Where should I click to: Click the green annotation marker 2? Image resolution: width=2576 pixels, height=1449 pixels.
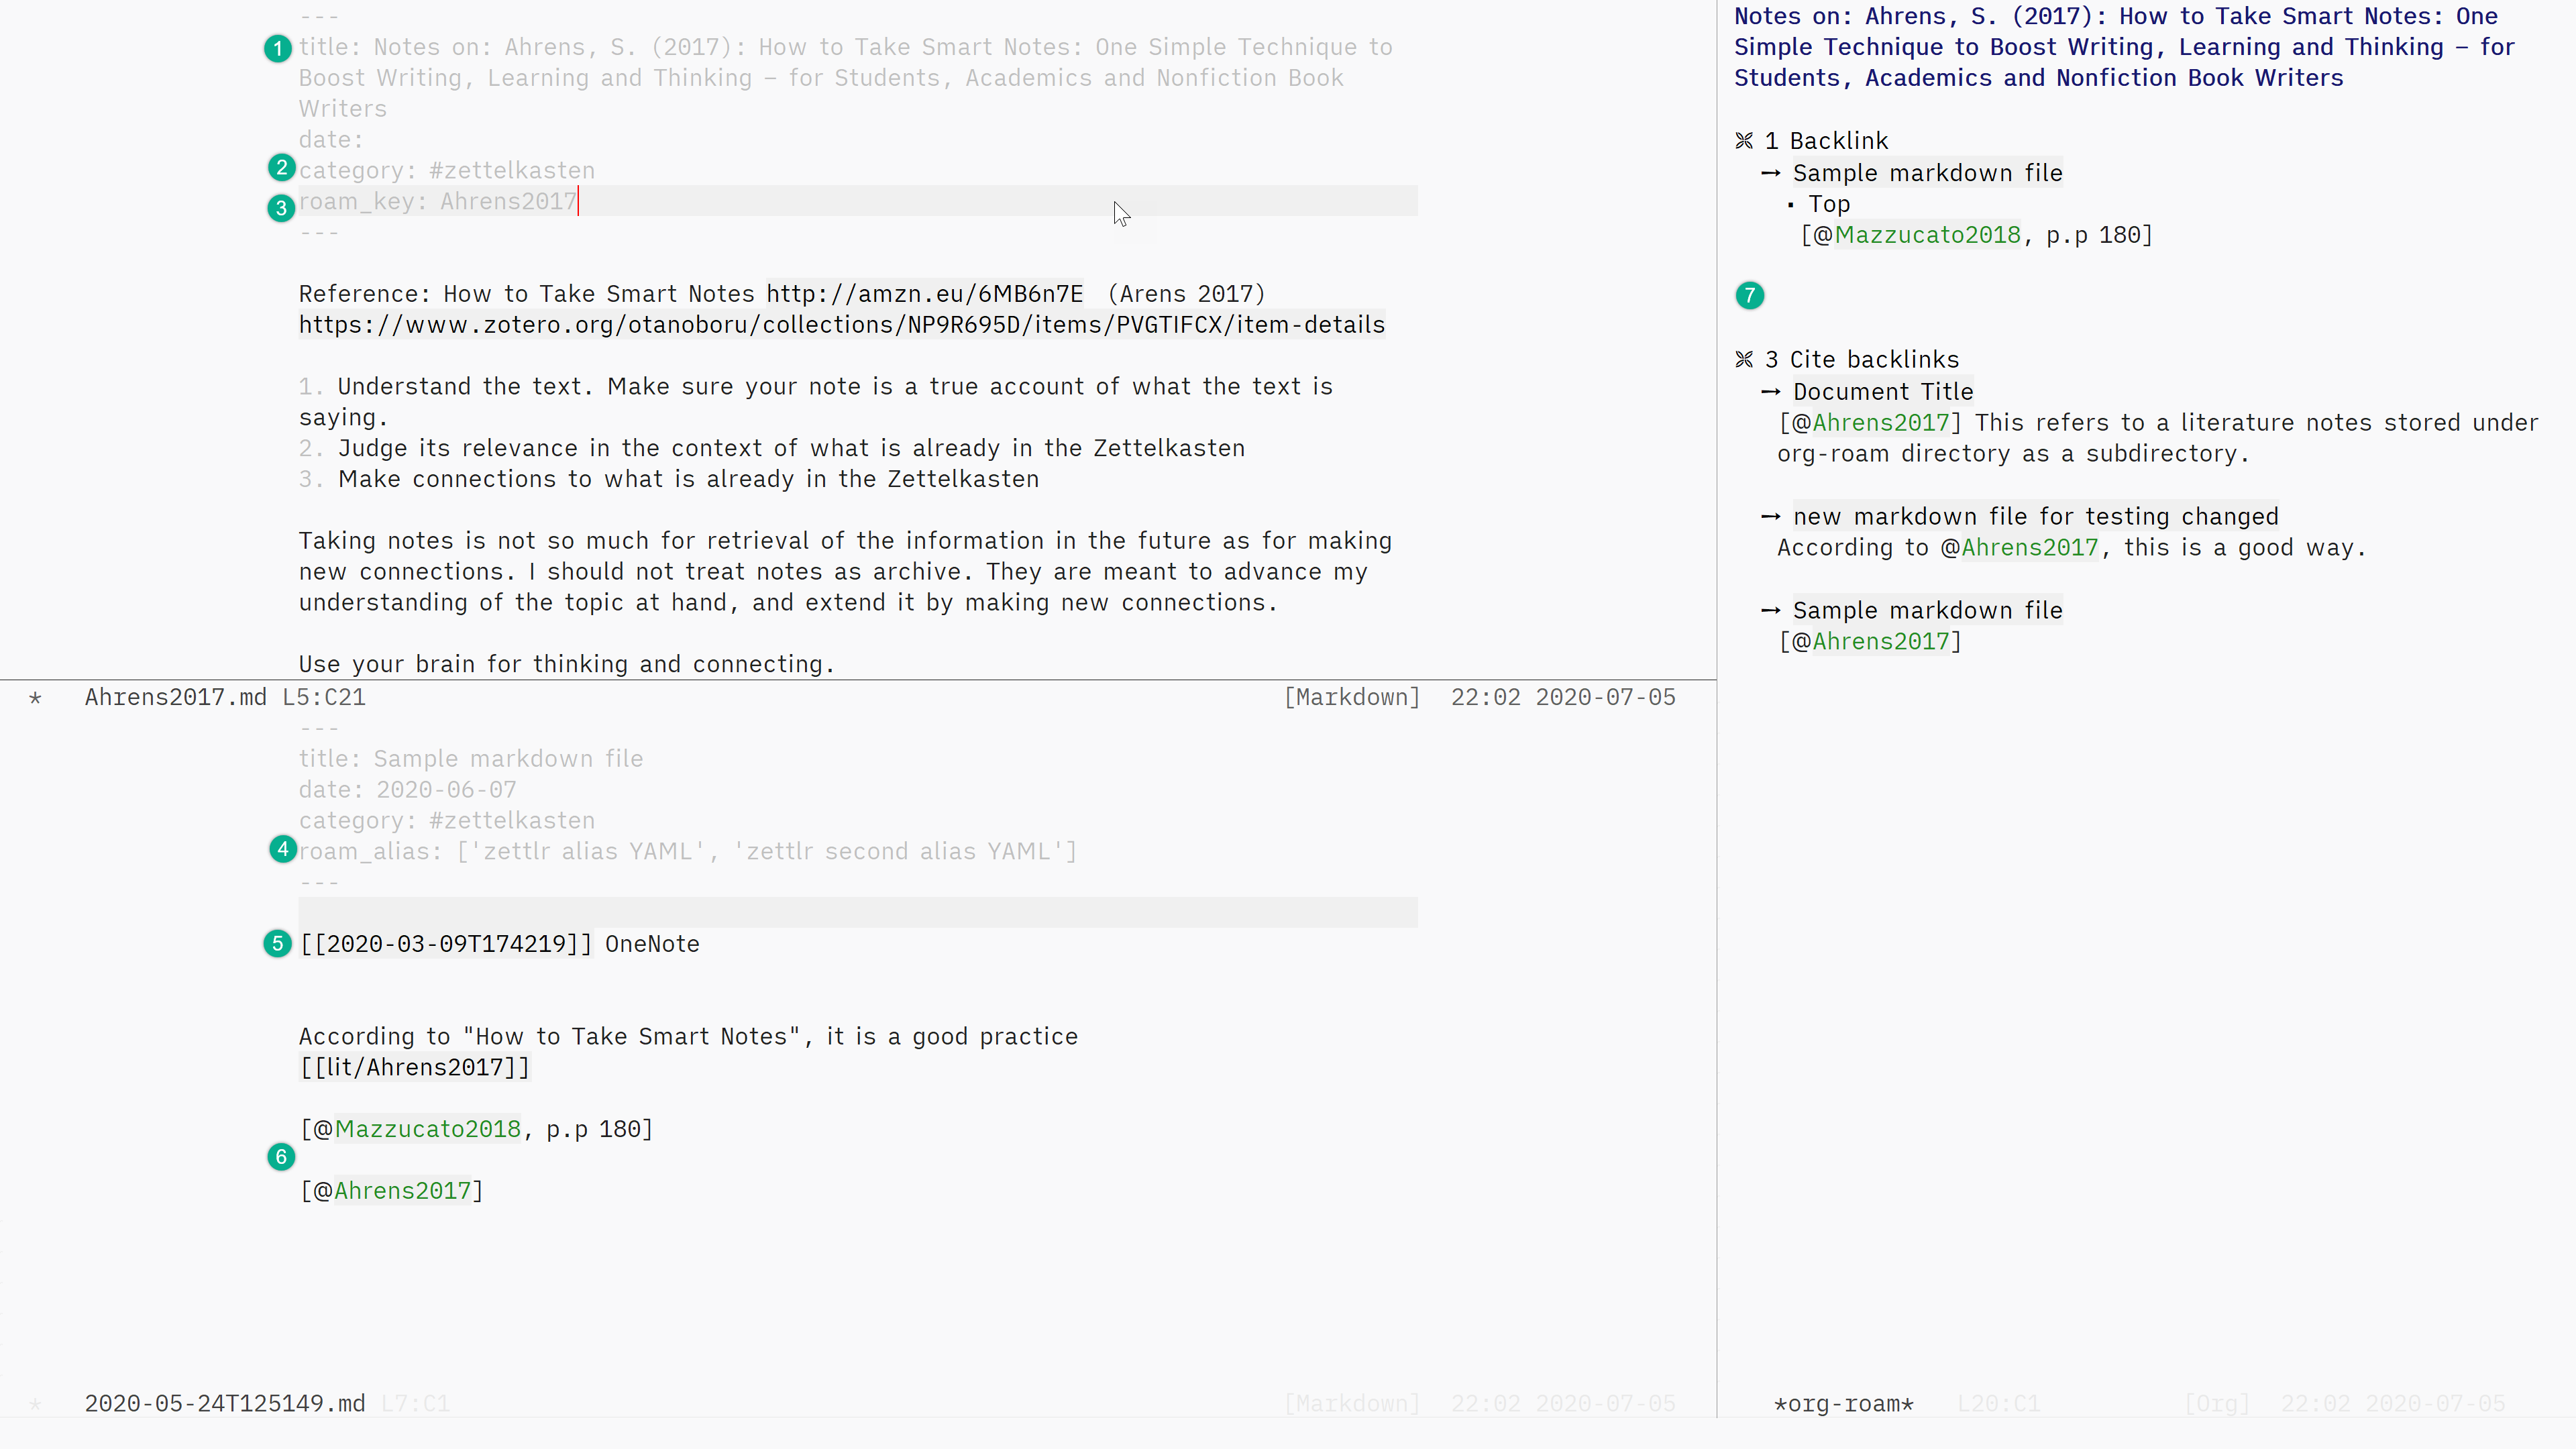[x=282, y=167]
